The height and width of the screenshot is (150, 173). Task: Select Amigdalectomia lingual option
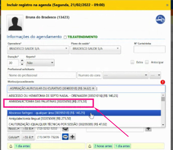(84, 119)
